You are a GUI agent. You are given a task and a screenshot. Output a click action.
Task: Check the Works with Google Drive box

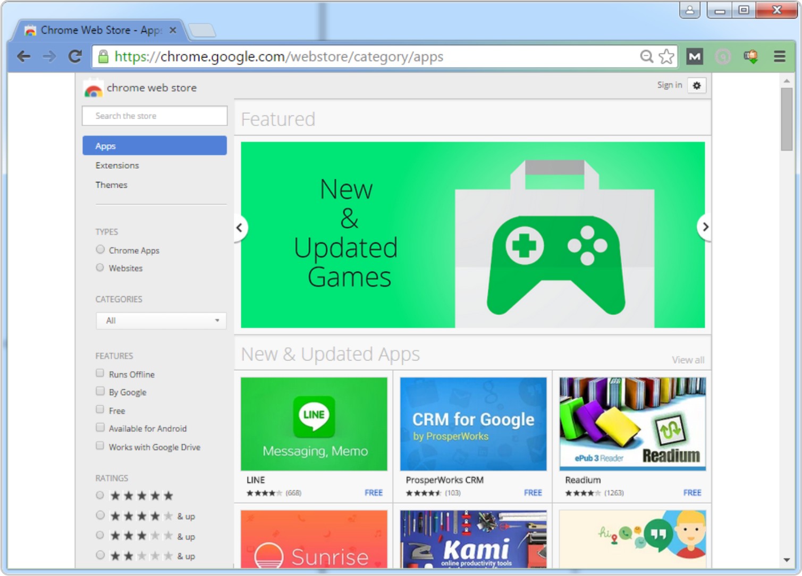point(100,446)
